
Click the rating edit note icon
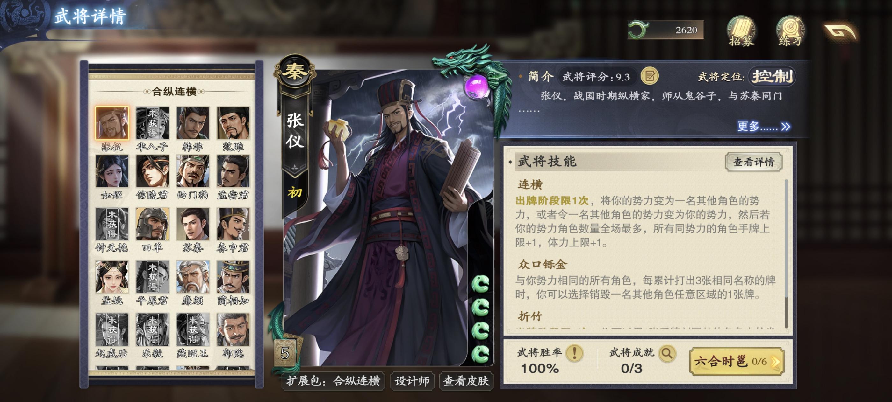[x=649, y=76]
